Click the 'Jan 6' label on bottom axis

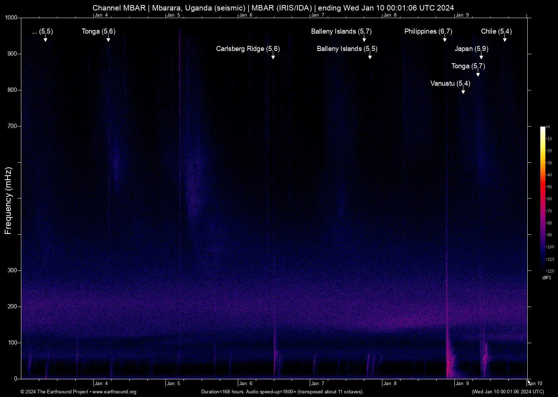click(246, 384)
